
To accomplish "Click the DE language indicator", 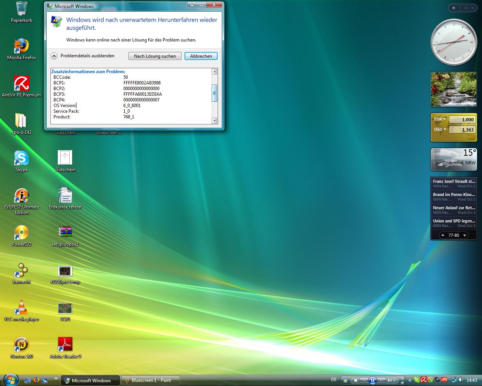I will (x=334, y=380).
